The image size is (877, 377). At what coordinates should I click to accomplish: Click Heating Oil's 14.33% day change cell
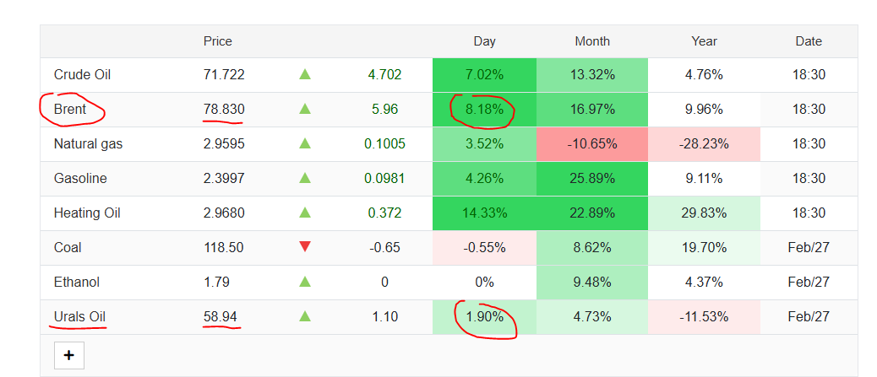coord(484,213)
